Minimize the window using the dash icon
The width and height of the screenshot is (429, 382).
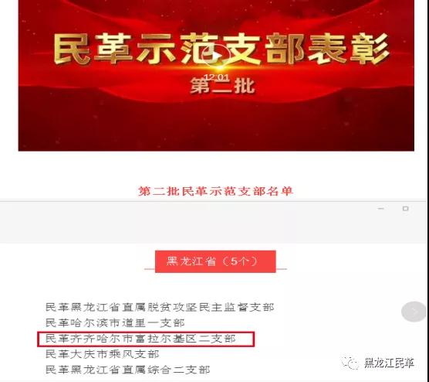pos(380,209)
